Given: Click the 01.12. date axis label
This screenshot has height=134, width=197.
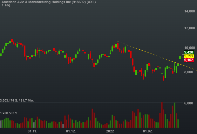Looking at the screenshot, I should click(x=71, y=131).
